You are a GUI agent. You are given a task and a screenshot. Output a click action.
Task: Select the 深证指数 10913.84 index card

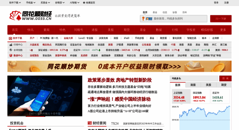pyautogui.click(x=201, y=97)
